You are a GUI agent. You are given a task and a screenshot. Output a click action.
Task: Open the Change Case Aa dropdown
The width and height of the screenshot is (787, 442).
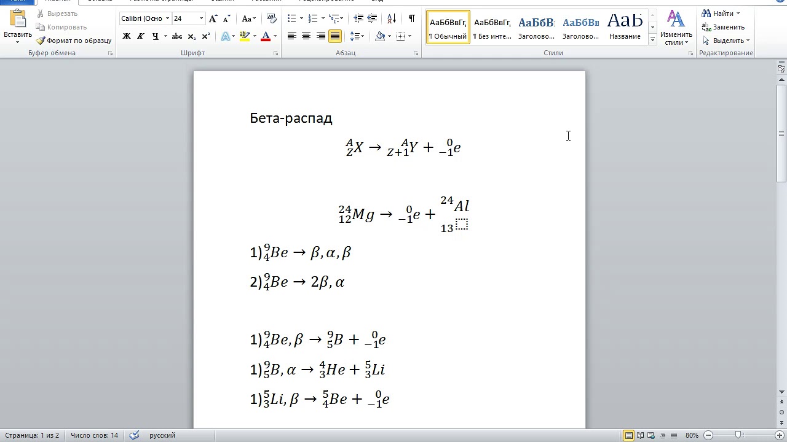[x=249, y=18]
